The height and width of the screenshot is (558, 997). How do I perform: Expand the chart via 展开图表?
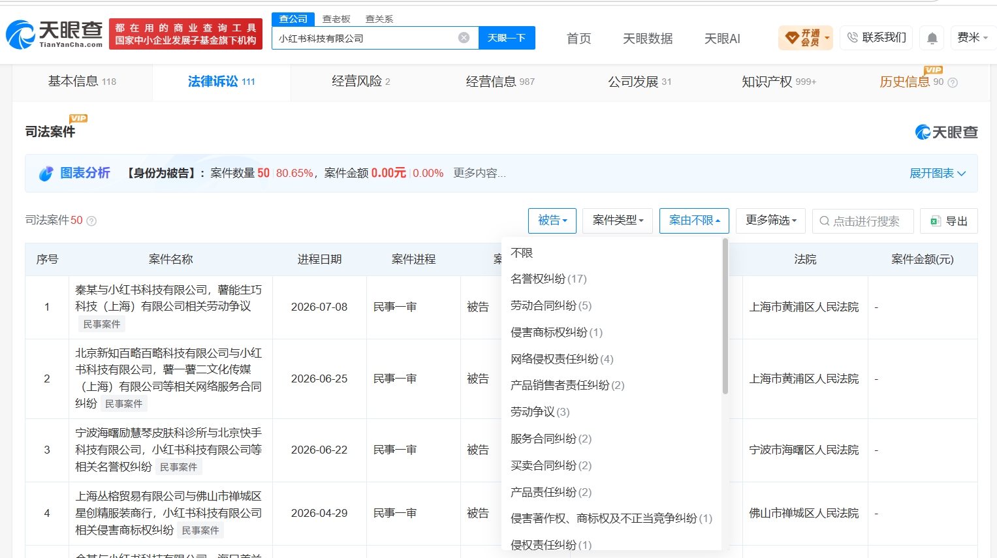pos(938,173)
